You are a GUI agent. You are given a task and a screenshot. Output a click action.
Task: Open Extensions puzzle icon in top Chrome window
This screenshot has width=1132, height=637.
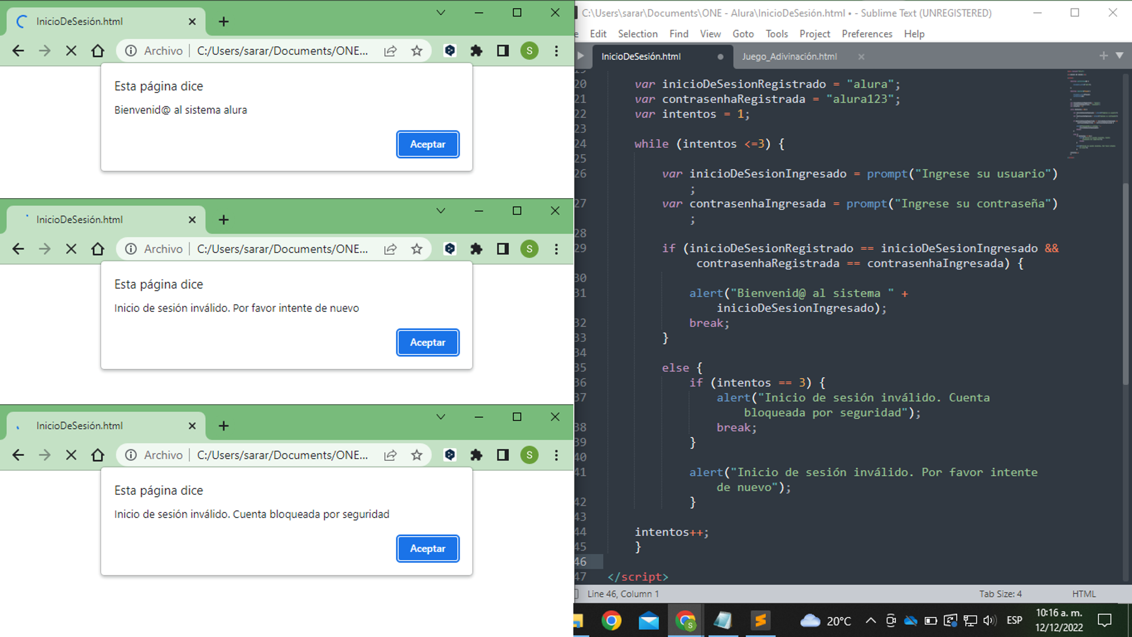477,51
